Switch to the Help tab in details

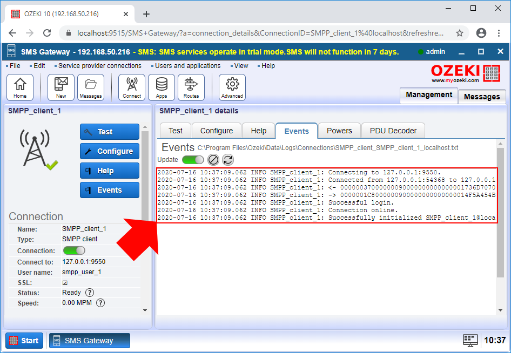click(258, 131)
